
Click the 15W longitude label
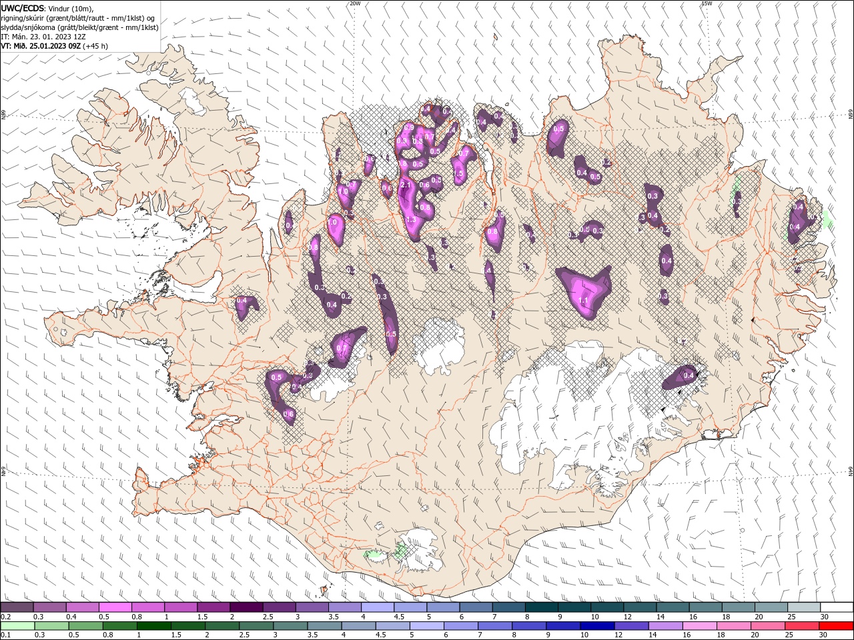pos(707,3)
